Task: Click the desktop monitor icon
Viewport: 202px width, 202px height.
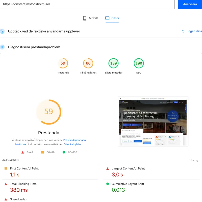Action: (107, 18)
